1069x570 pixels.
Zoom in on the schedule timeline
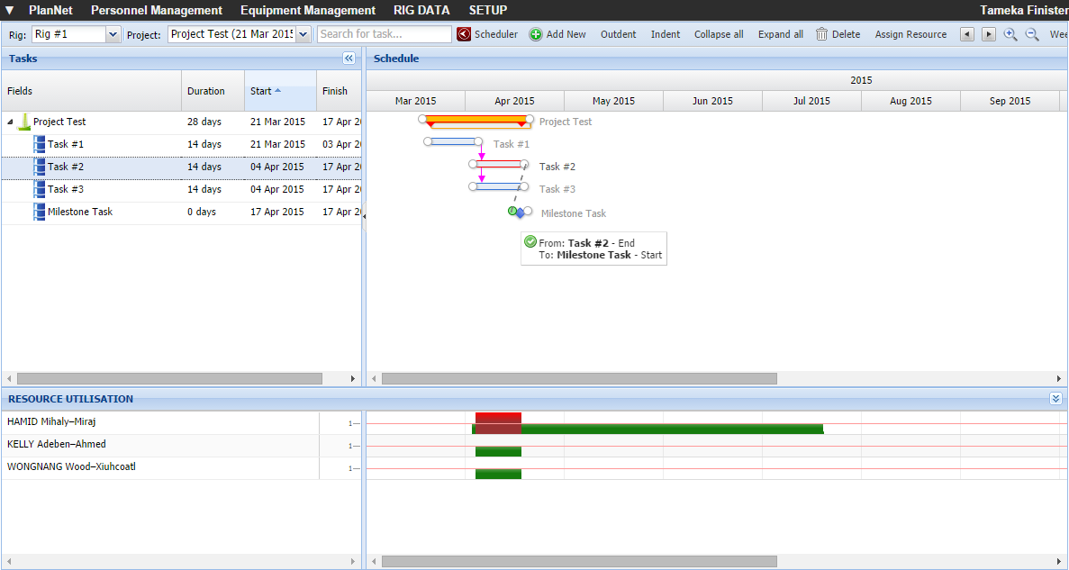pyautogui.click(x=1010, y=34)
